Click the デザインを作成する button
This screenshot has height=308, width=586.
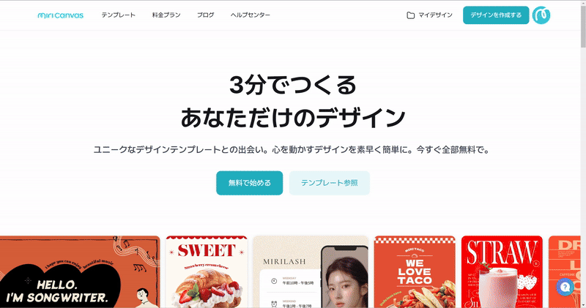point(496,15)
